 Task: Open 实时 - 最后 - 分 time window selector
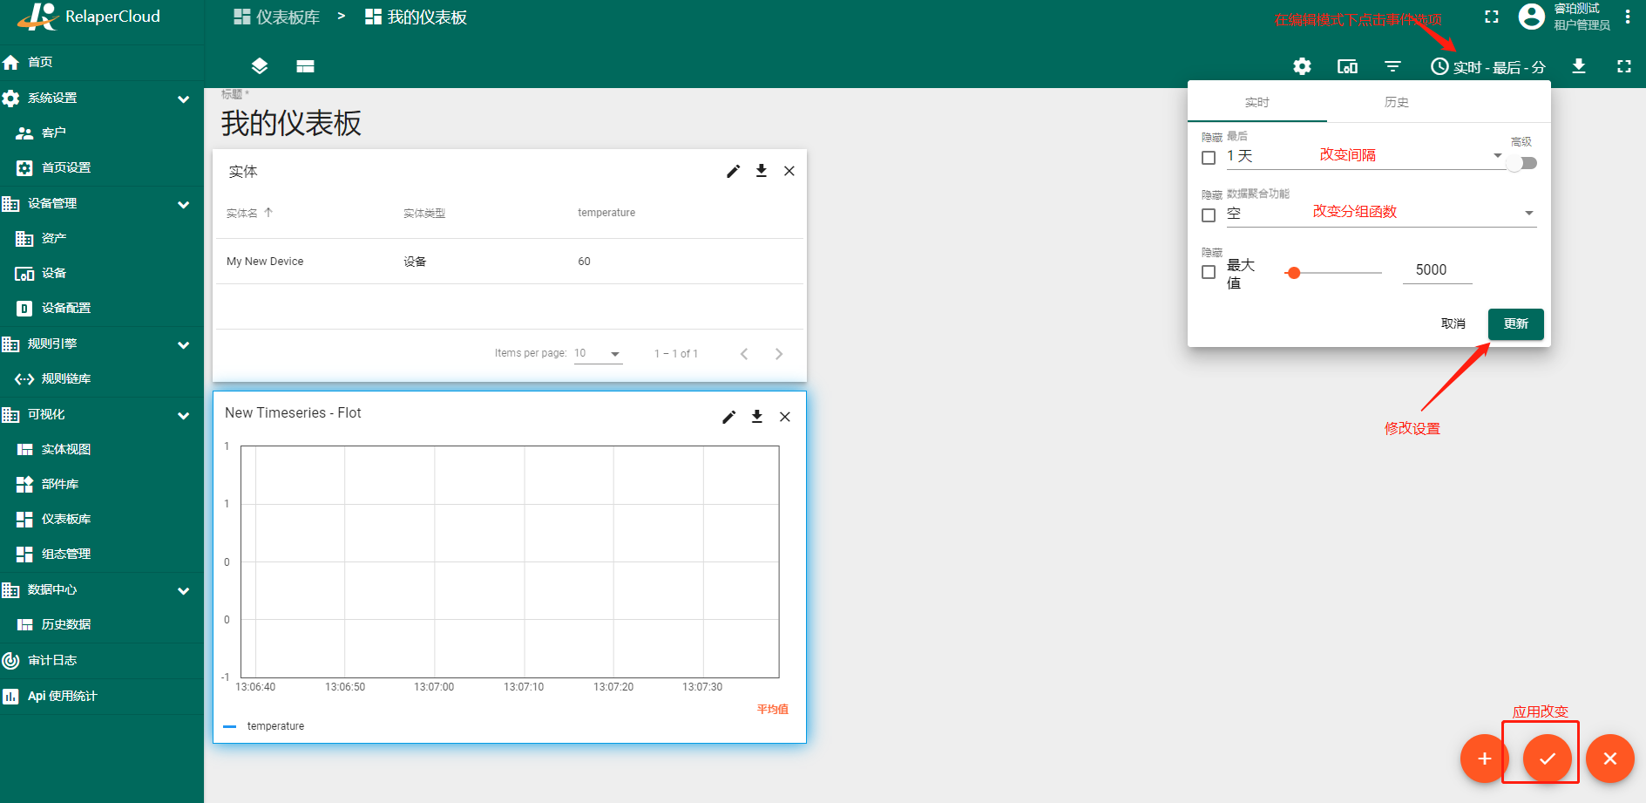1488,67
